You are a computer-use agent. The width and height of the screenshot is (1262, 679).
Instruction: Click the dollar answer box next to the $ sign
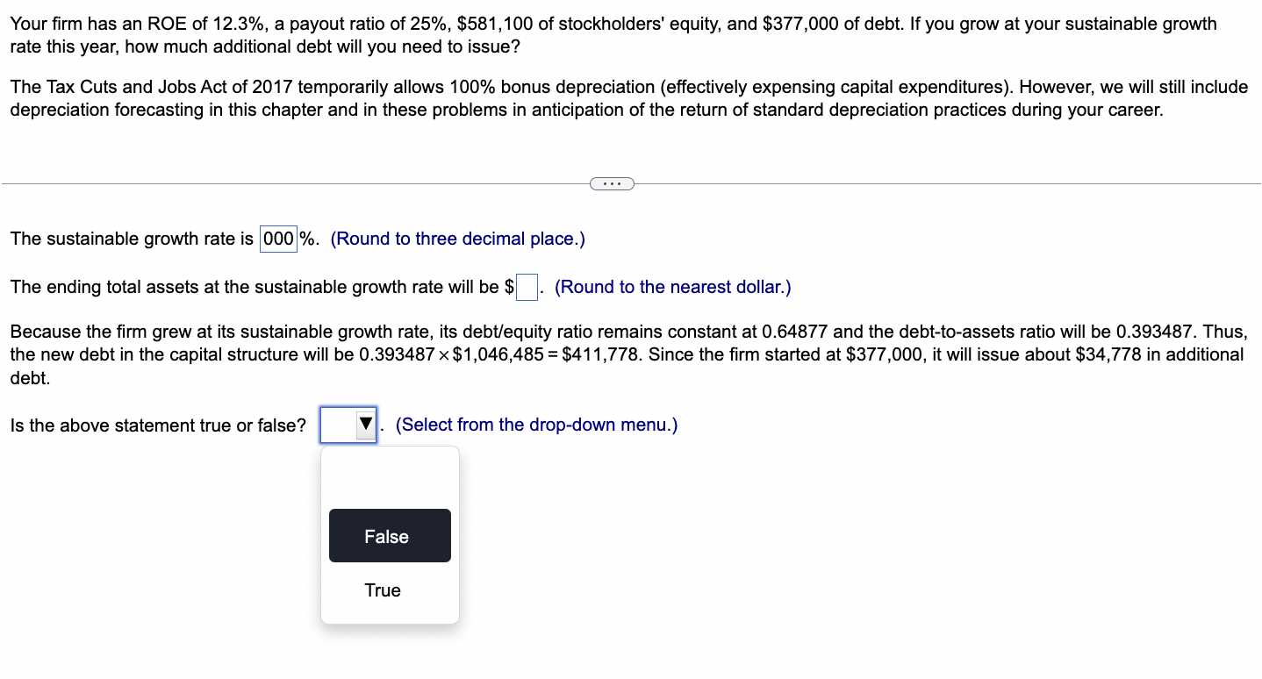[x=526, y=287]
